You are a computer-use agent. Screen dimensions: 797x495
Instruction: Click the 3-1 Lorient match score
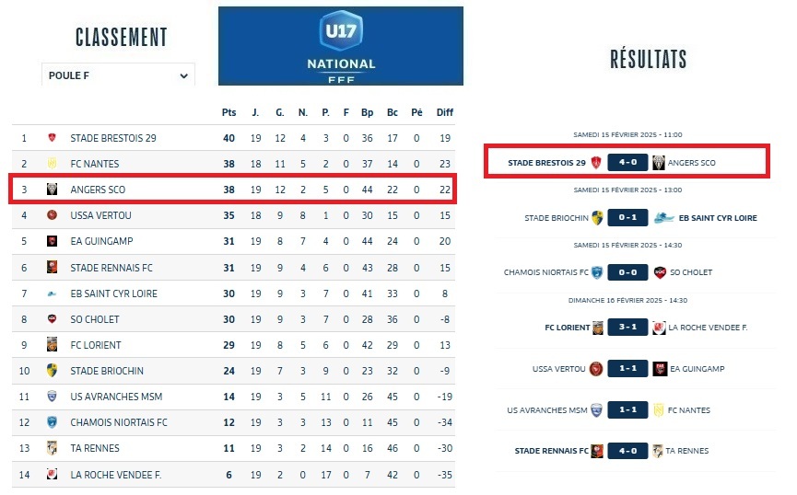click(627, 328)
